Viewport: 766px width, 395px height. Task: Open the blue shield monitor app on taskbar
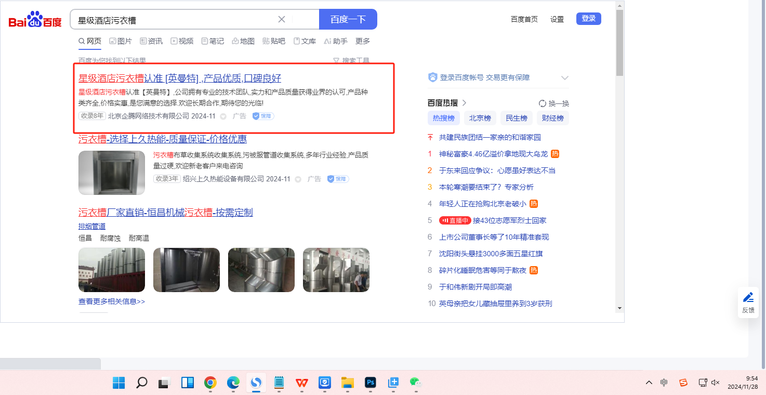[x=325, y=383]
